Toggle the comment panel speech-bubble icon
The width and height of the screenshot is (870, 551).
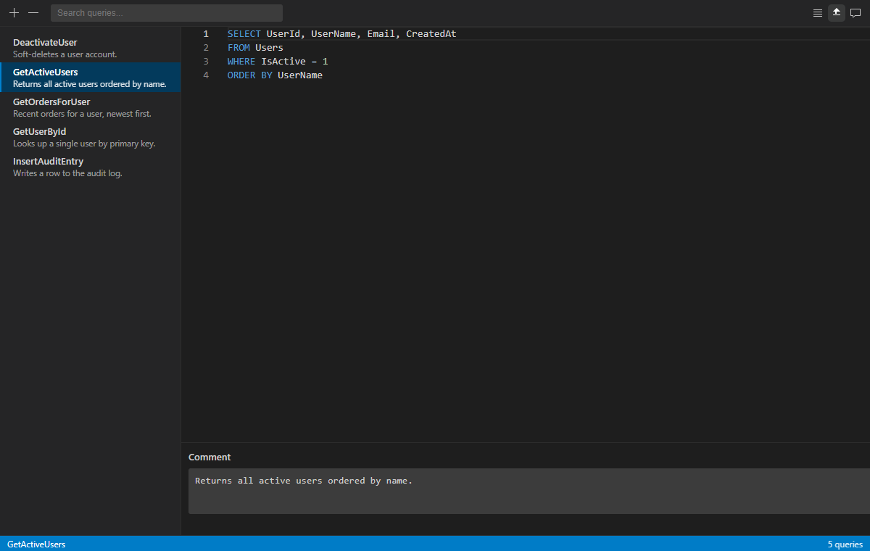[855, 13]
